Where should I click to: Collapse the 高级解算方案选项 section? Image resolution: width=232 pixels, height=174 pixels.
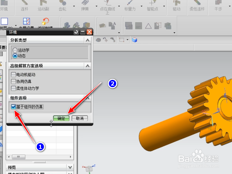pyautogui.click(x=88, y=66)
